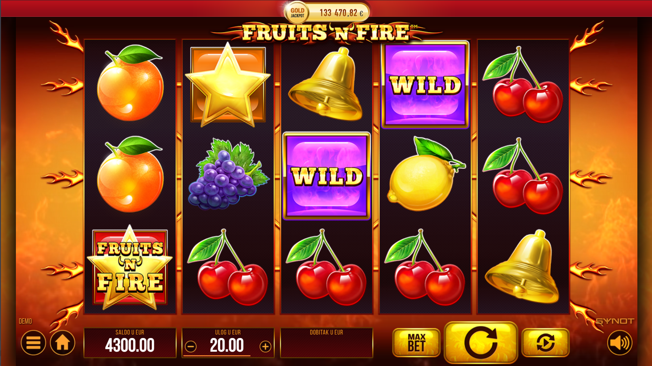Click the WILD symbol on the fourth reel
The width and height of the screenshot is (652, 366).
pyautogui.click(x=425, y=85)
